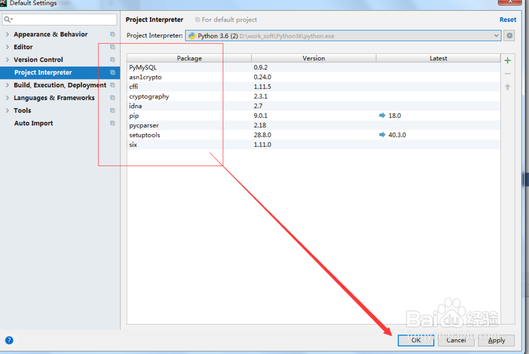This screenshot has width=529, height=354.
Task: Select Project Interpreter in the settings tree
Action: coord(60,72)
